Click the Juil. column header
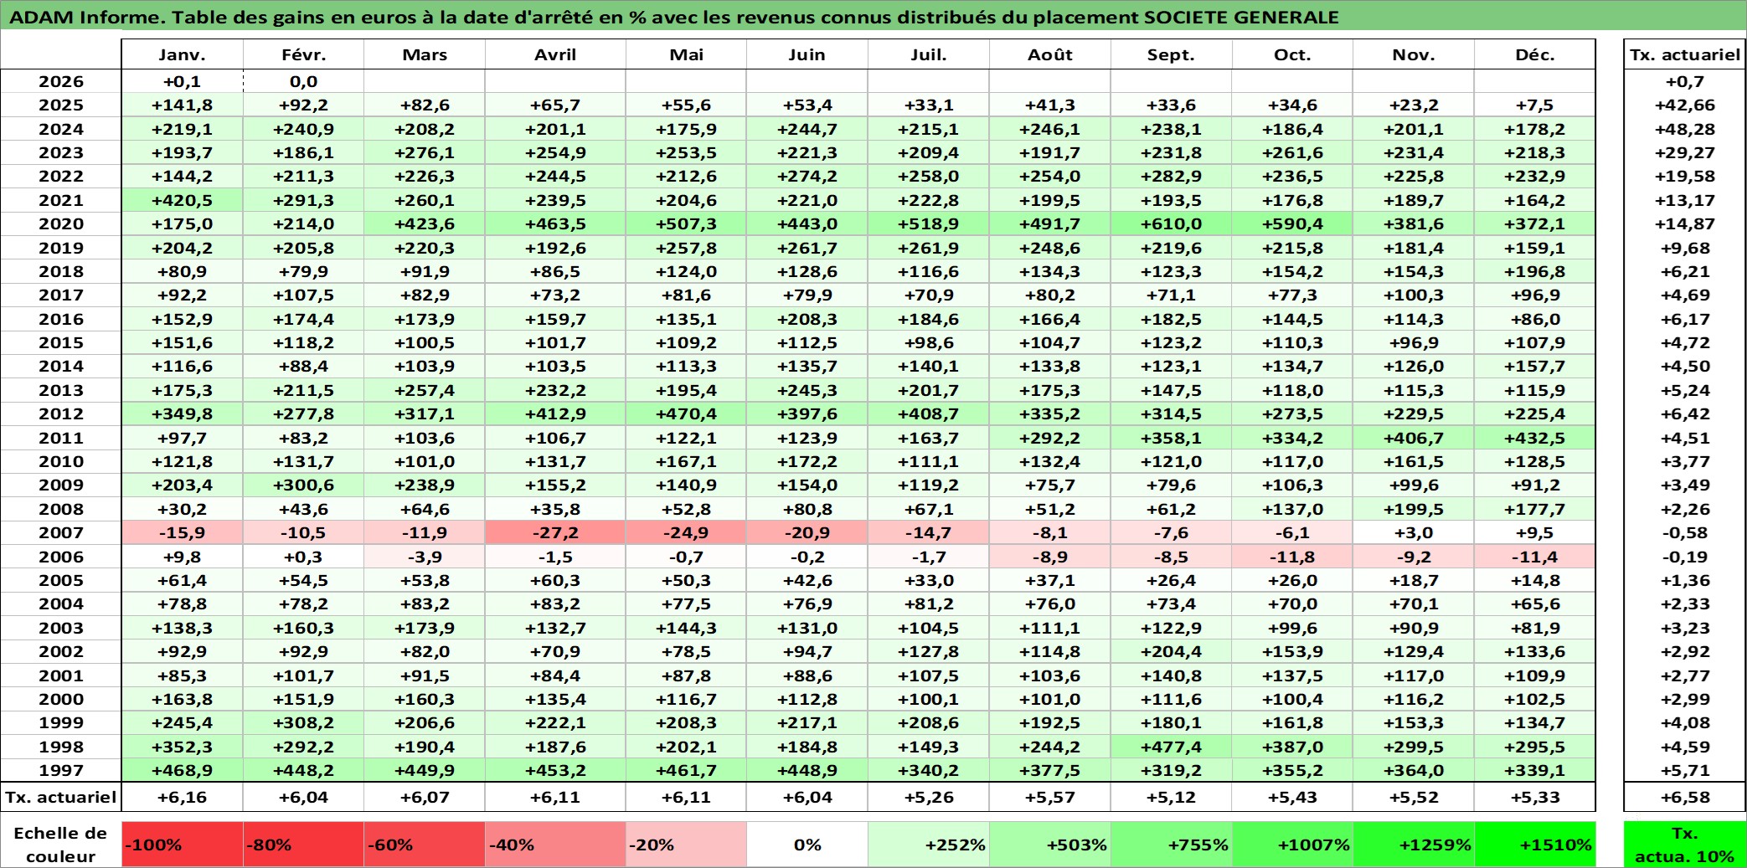 [929, 54]
